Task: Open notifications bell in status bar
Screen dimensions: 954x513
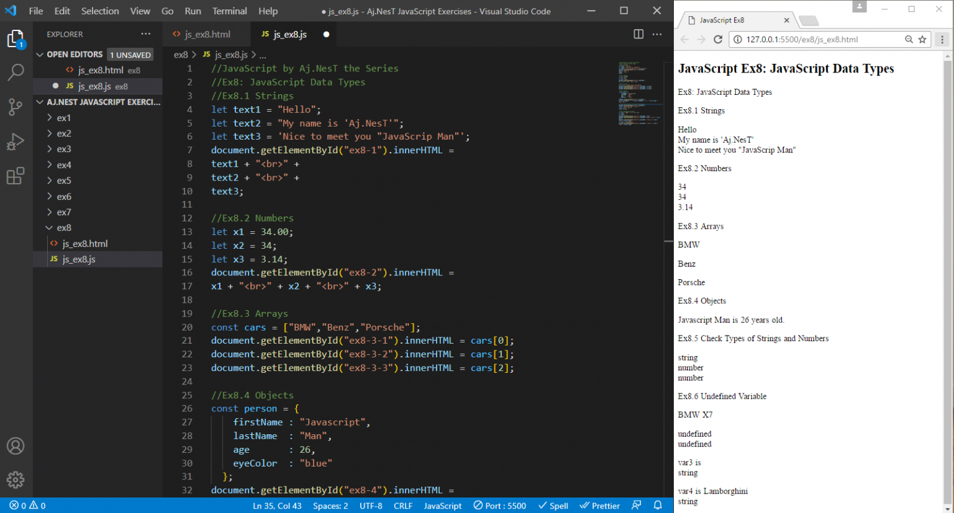Action: coord(658,506)
